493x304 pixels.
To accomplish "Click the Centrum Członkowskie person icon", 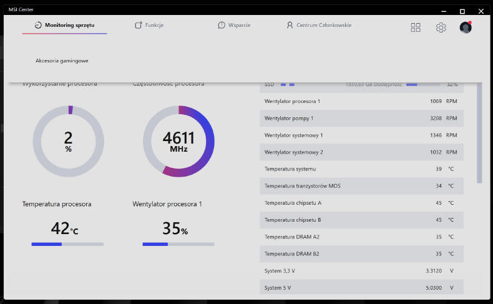I will click(290, 26).
